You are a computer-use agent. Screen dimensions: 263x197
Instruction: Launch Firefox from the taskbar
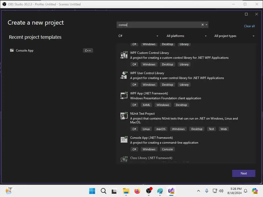[x=137, y=191]
